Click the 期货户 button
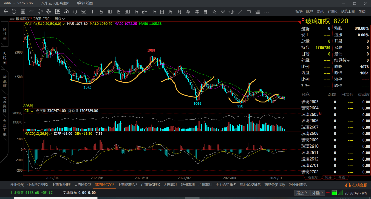Image resolution: width=371 pixels, height=199 pixels. pos(302,193)
